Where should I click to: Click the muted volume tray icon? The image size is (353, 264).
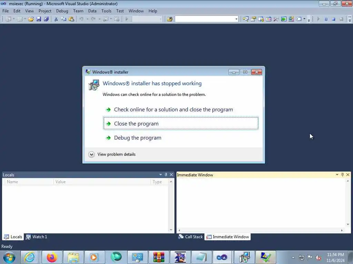(318, 258)
